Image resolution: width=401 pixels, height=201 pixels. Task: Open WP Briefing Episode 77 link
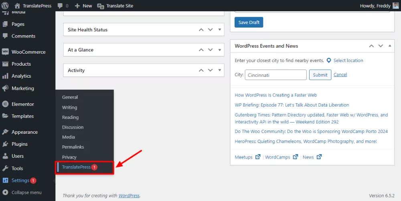click(x=292, y=105)
